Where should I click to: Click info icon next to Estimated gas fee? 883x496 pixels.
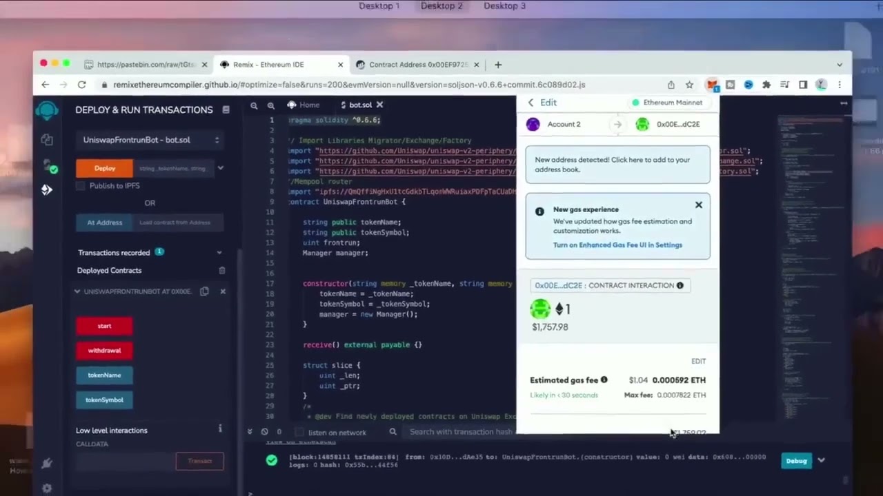[x=604, y=380]
